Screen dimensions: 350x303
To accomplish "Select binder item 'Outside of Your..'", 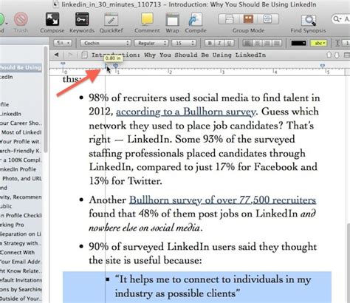I will pyautogui.click(x=21, y=299).
